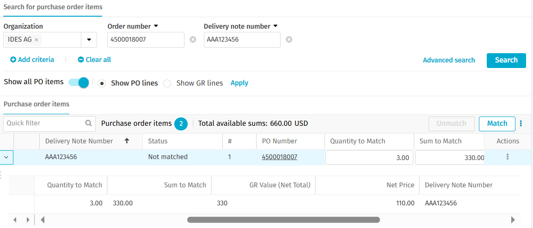Remove the IDES AG organization tag
Screen dimensions: 533x228
click(37, 40)
